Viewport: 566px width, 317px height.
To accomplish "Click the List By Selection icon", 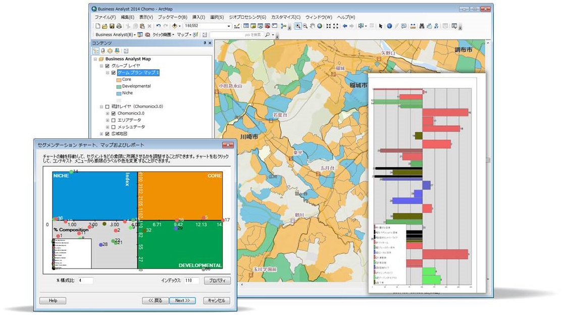I will 117,51.
